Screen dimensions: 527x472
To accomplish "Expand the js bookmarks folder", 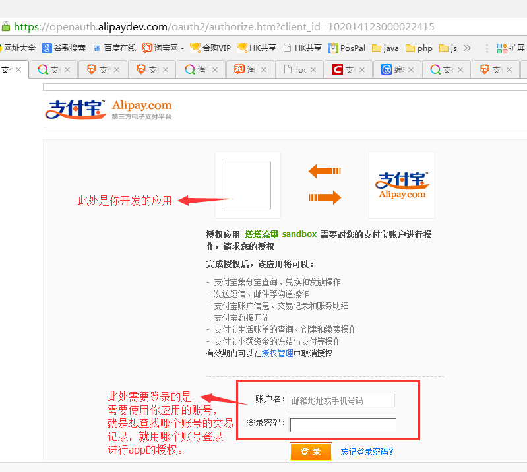I will pos(448,48).
